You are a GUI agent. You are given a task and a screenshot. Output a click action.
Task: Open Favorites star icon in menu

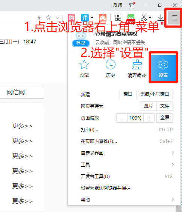pos(84,65)
